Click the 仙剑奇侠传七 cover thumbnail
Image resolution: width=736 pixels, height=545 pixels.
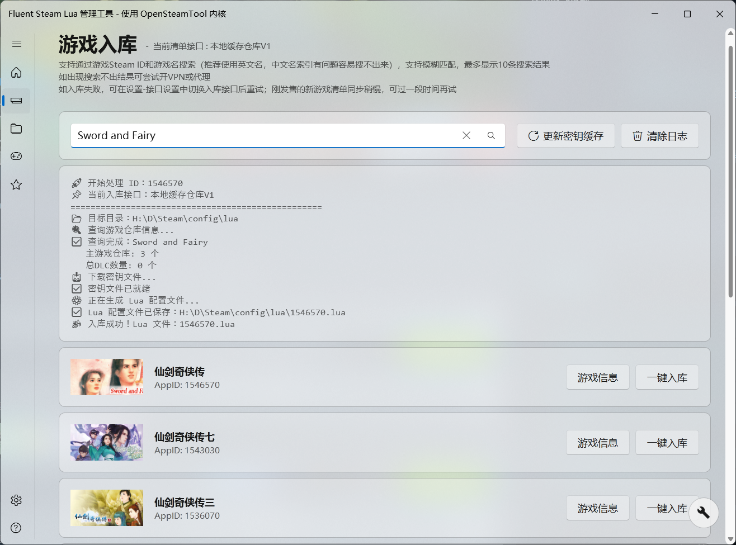[107, 443]
